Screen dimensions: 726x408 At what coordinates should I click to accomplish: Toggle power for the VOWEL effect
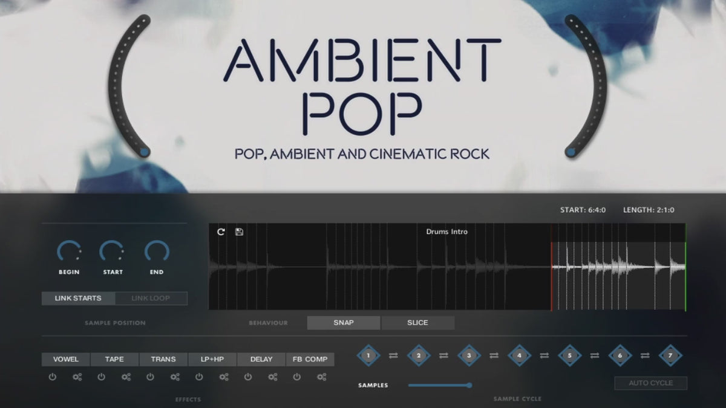pyautogui.click(x=53, y=377)
